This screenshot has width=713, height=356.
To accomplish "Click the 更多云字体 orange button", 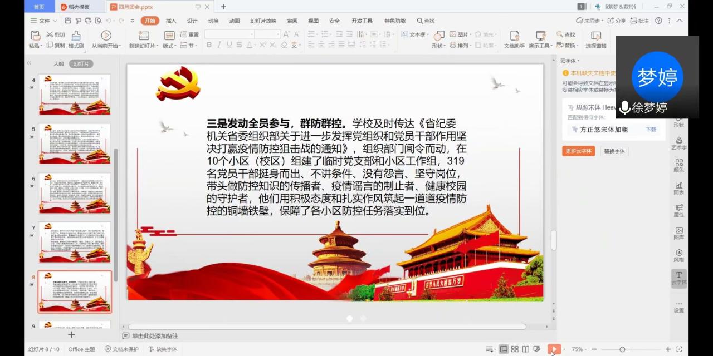I will 578,151.
